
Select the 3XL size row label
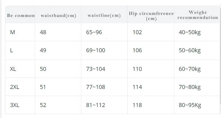point(14,105)
